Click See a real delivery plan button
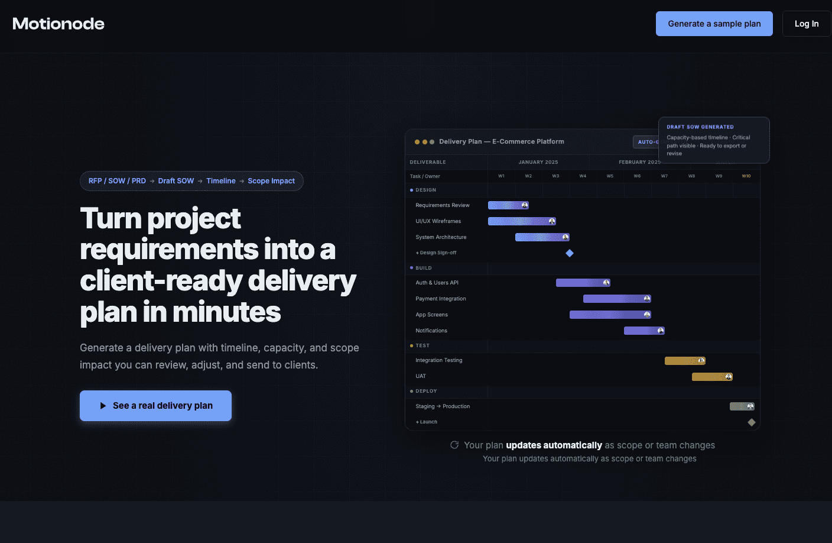Viewport: 832px width, 543px height. click(x=155, y=406)
